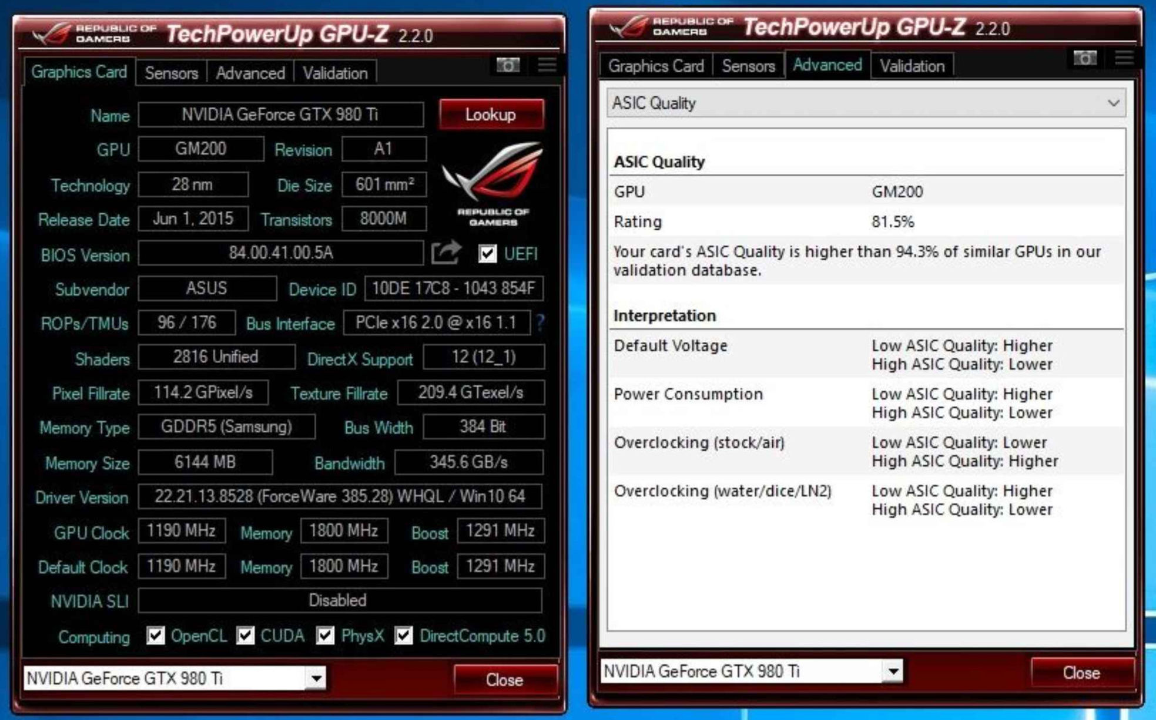
Task: Click Shaders field 2816 Unified
Action: pyautogui.click(x=216, y=357)
